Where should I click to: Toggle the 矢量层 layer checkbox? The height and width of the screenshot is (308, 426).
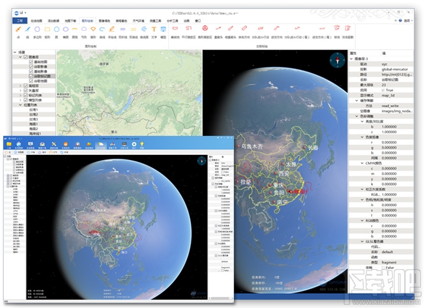click(x=26, y=90)
